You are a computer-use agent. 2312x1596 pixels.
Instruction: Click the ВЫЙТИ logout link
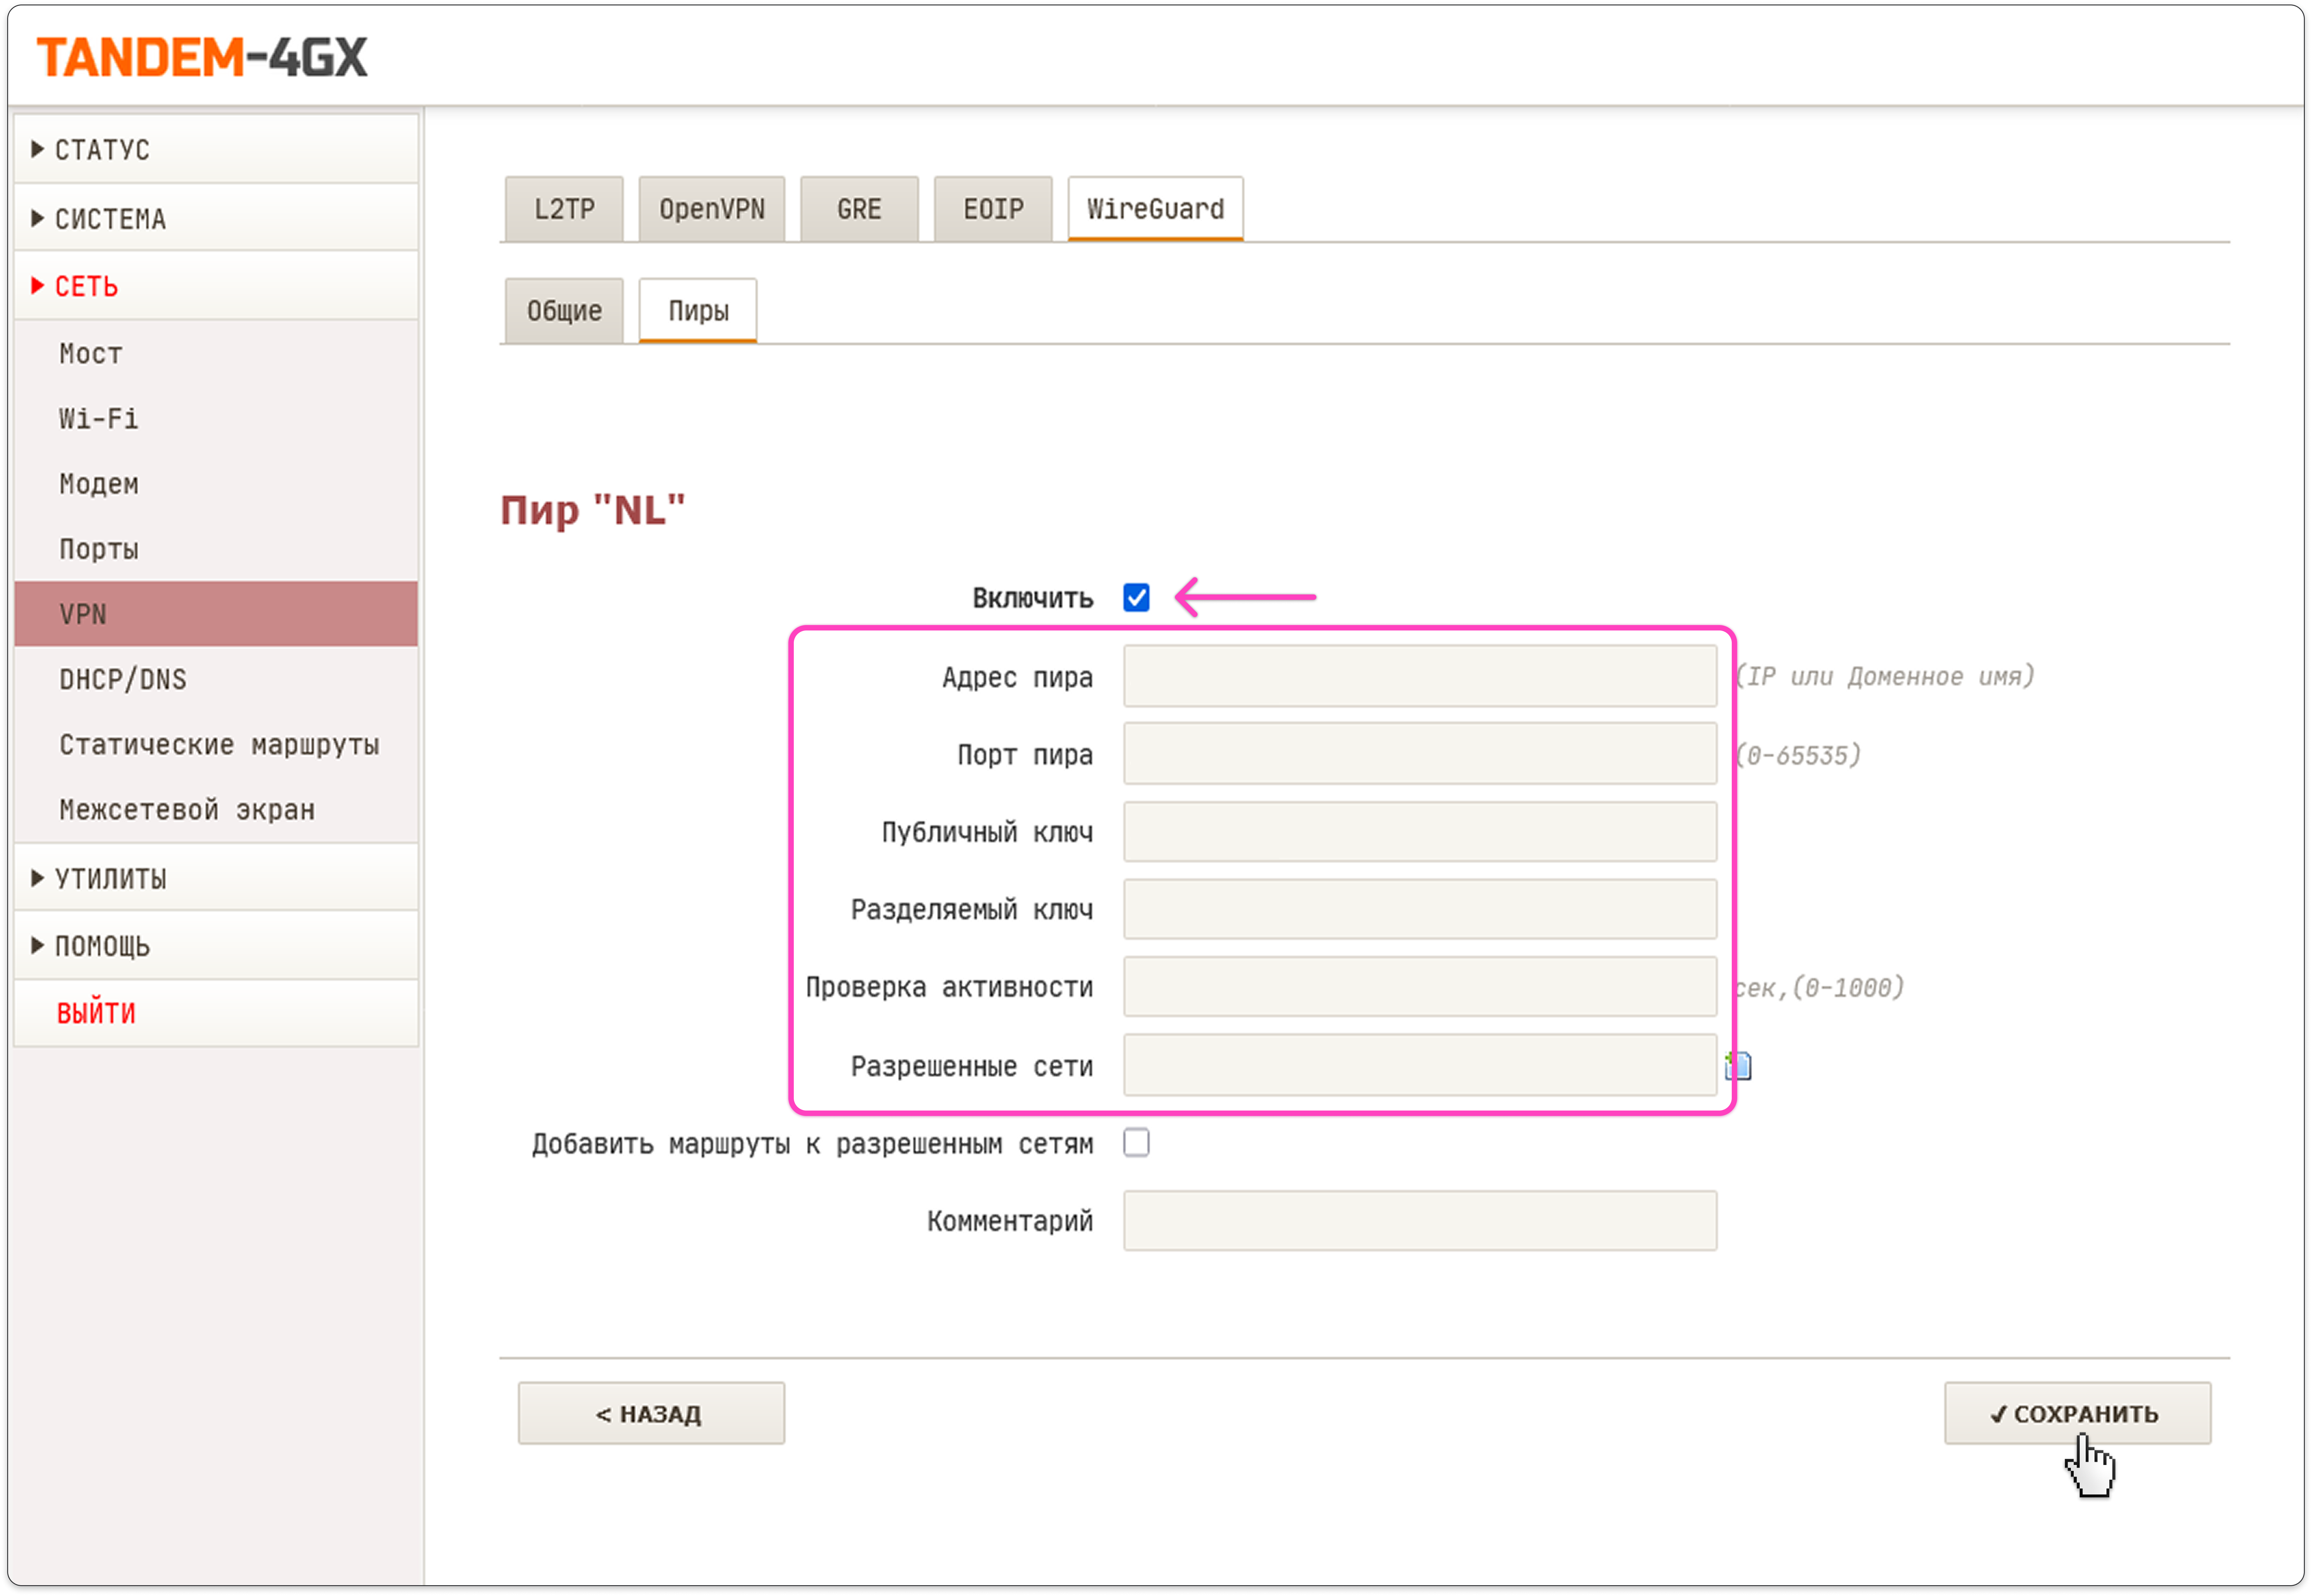point(96,1013)
